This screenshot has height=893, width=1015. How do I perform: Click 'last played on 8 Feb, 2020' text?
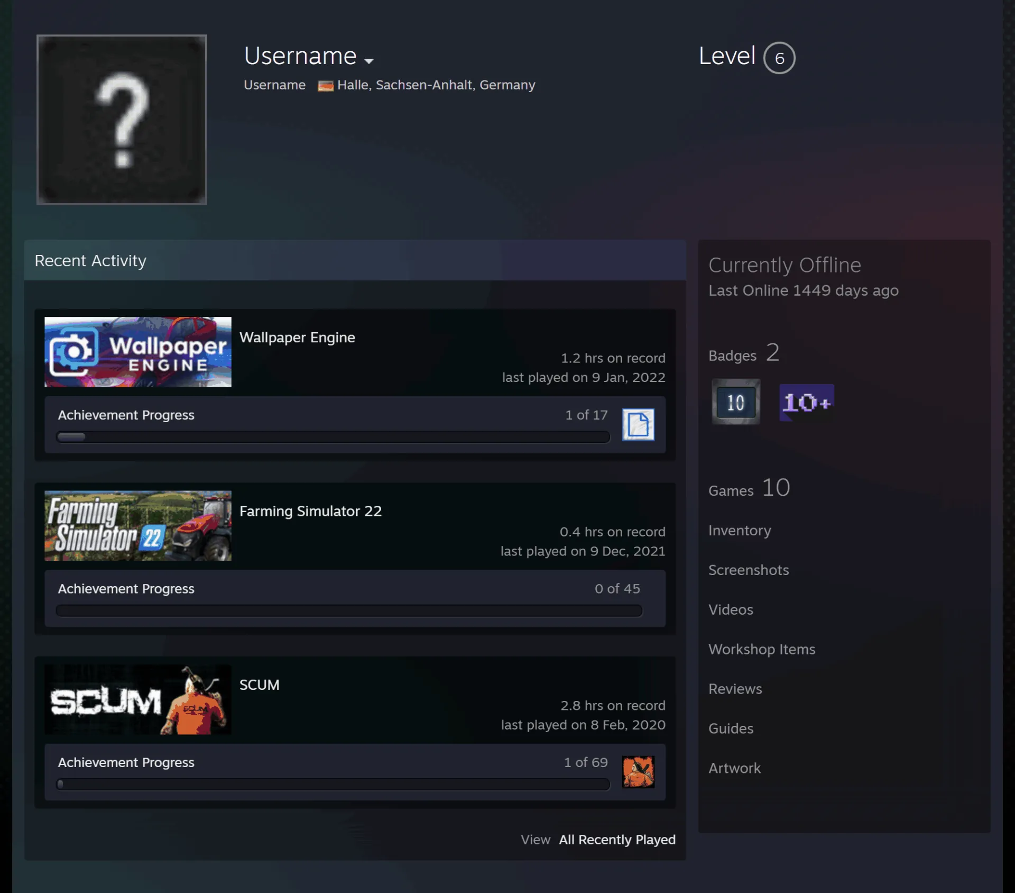point(583,725)
